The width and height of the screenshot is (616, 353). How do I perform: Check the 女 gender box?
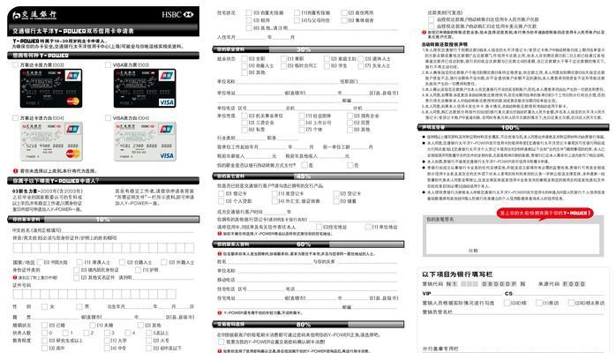pyautogui.click(x=44, y=306)
